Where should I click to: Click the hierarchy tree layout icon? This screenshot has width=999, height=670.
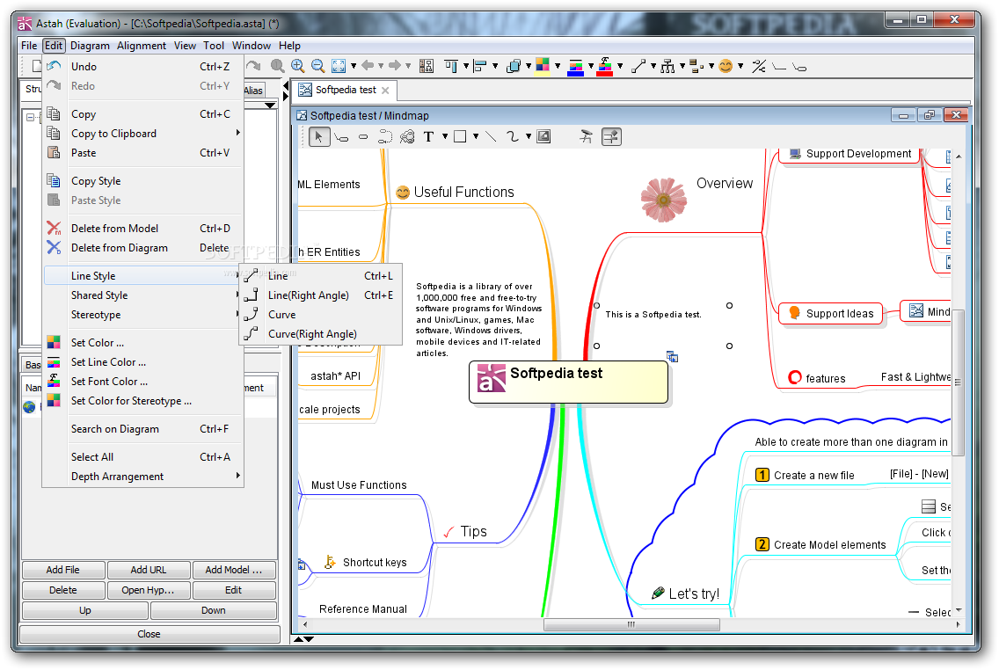[667, 66]
